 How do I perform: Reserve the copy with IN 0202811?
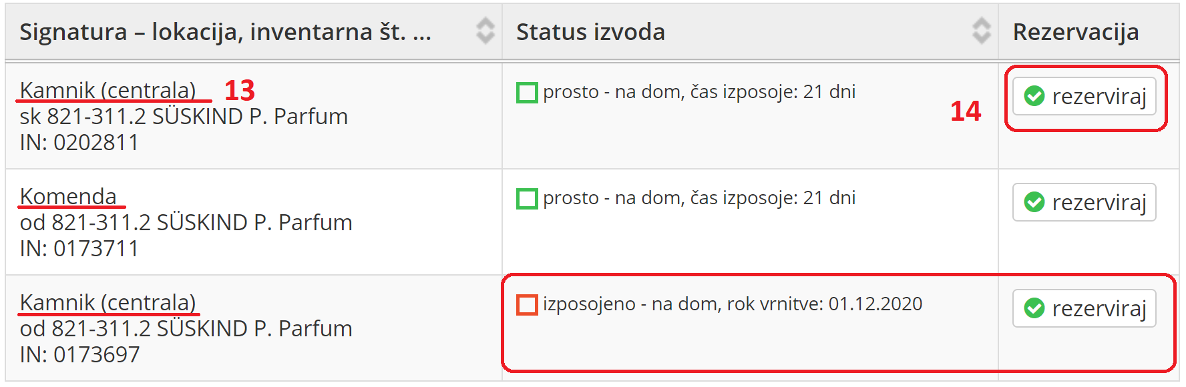(x=1084, y=96)
